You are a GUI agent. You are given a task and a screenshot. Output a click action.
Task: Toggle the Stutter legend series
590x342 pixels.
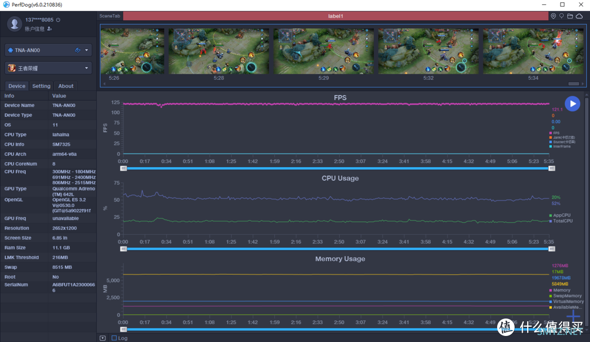coord(563,142)
